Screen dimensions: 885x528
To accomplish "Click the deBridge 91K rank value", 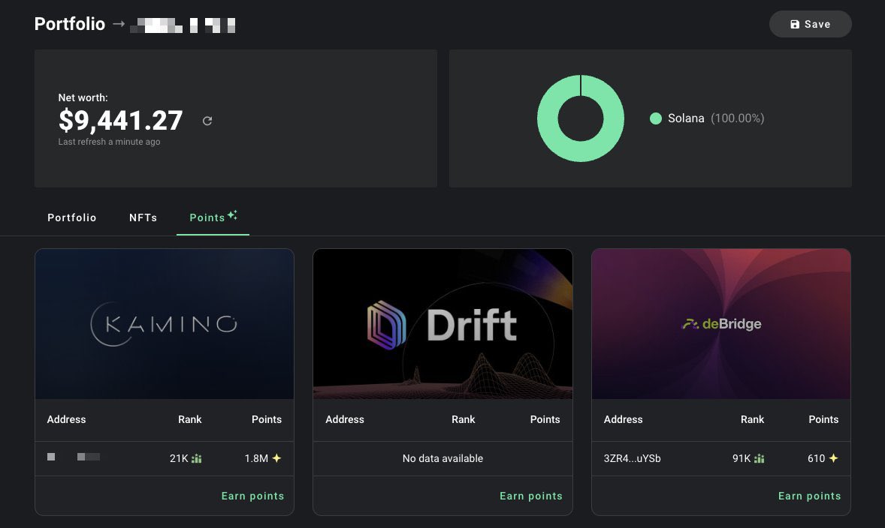I will (742, 458).
